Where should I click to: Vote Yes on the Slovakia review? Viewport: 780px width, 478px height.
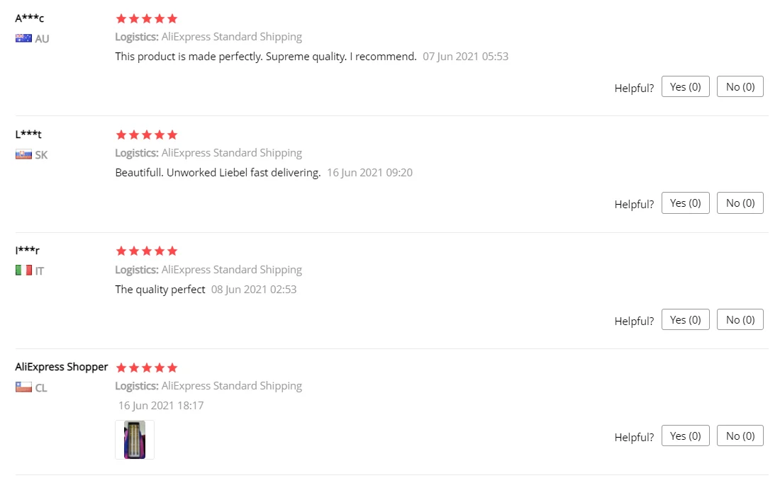coord(685,203)
